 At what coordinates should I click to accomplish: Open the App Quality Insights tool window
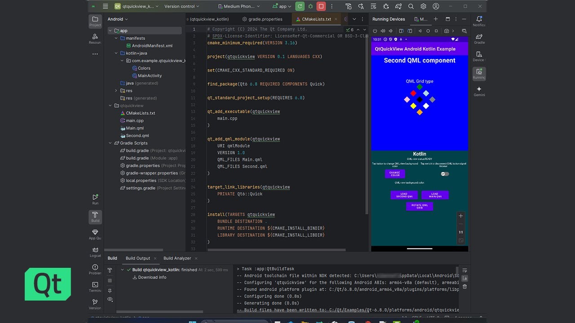click(95, 235)
